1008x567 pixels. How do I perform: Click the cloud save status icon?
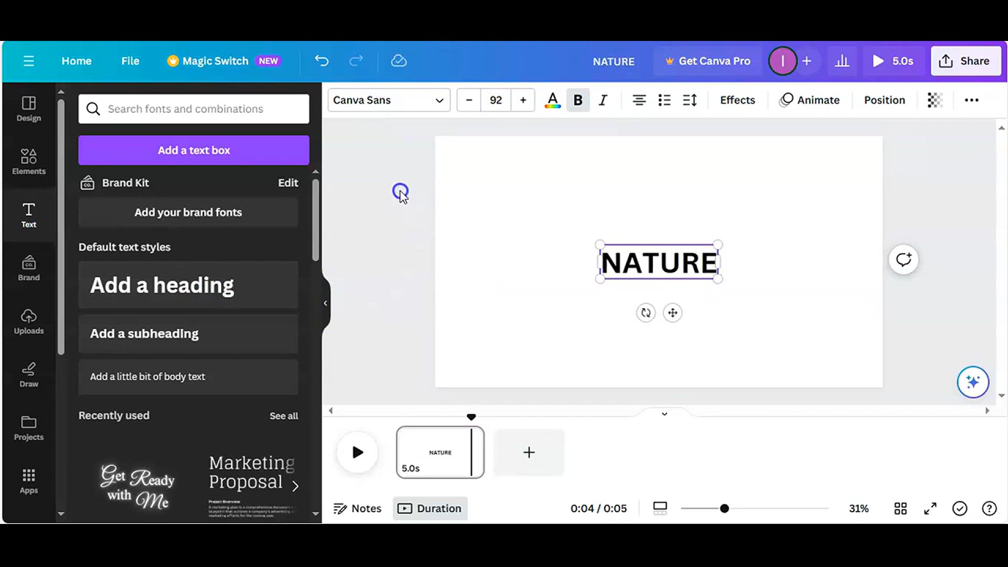[x=399, y=61]
